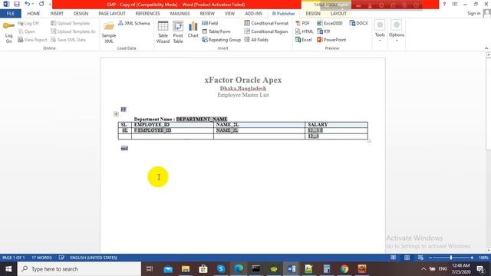Switch to the REVIEW tab
The height and width of the screenshot is (276, 491).
[207, 14]
